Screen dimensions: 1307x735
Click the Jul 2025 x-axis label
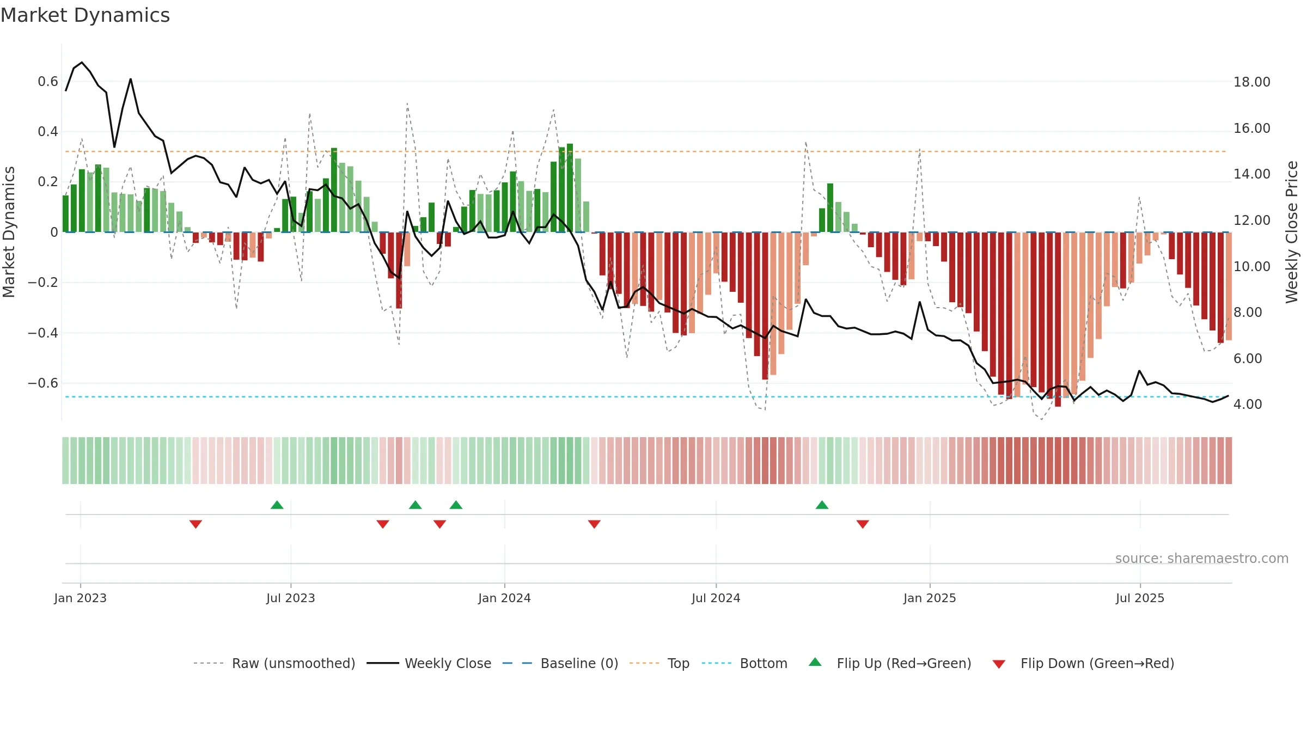pyautogui.click(x=1140, y=598)
